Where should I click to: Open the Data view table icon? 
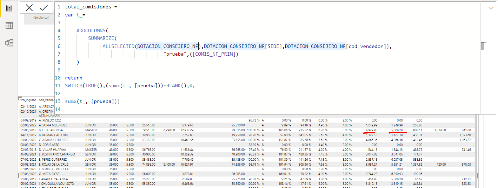tap(9, 26)
